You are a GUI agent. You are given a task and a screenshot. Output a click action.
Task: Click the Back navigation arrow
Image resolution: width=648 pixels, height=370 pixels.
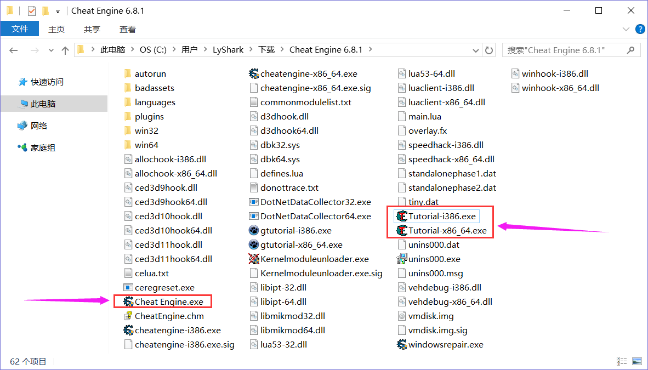(14, 50)
